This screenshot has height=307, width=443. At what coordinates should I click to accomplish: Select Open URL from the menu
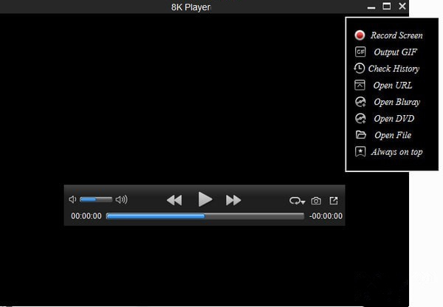393,86
